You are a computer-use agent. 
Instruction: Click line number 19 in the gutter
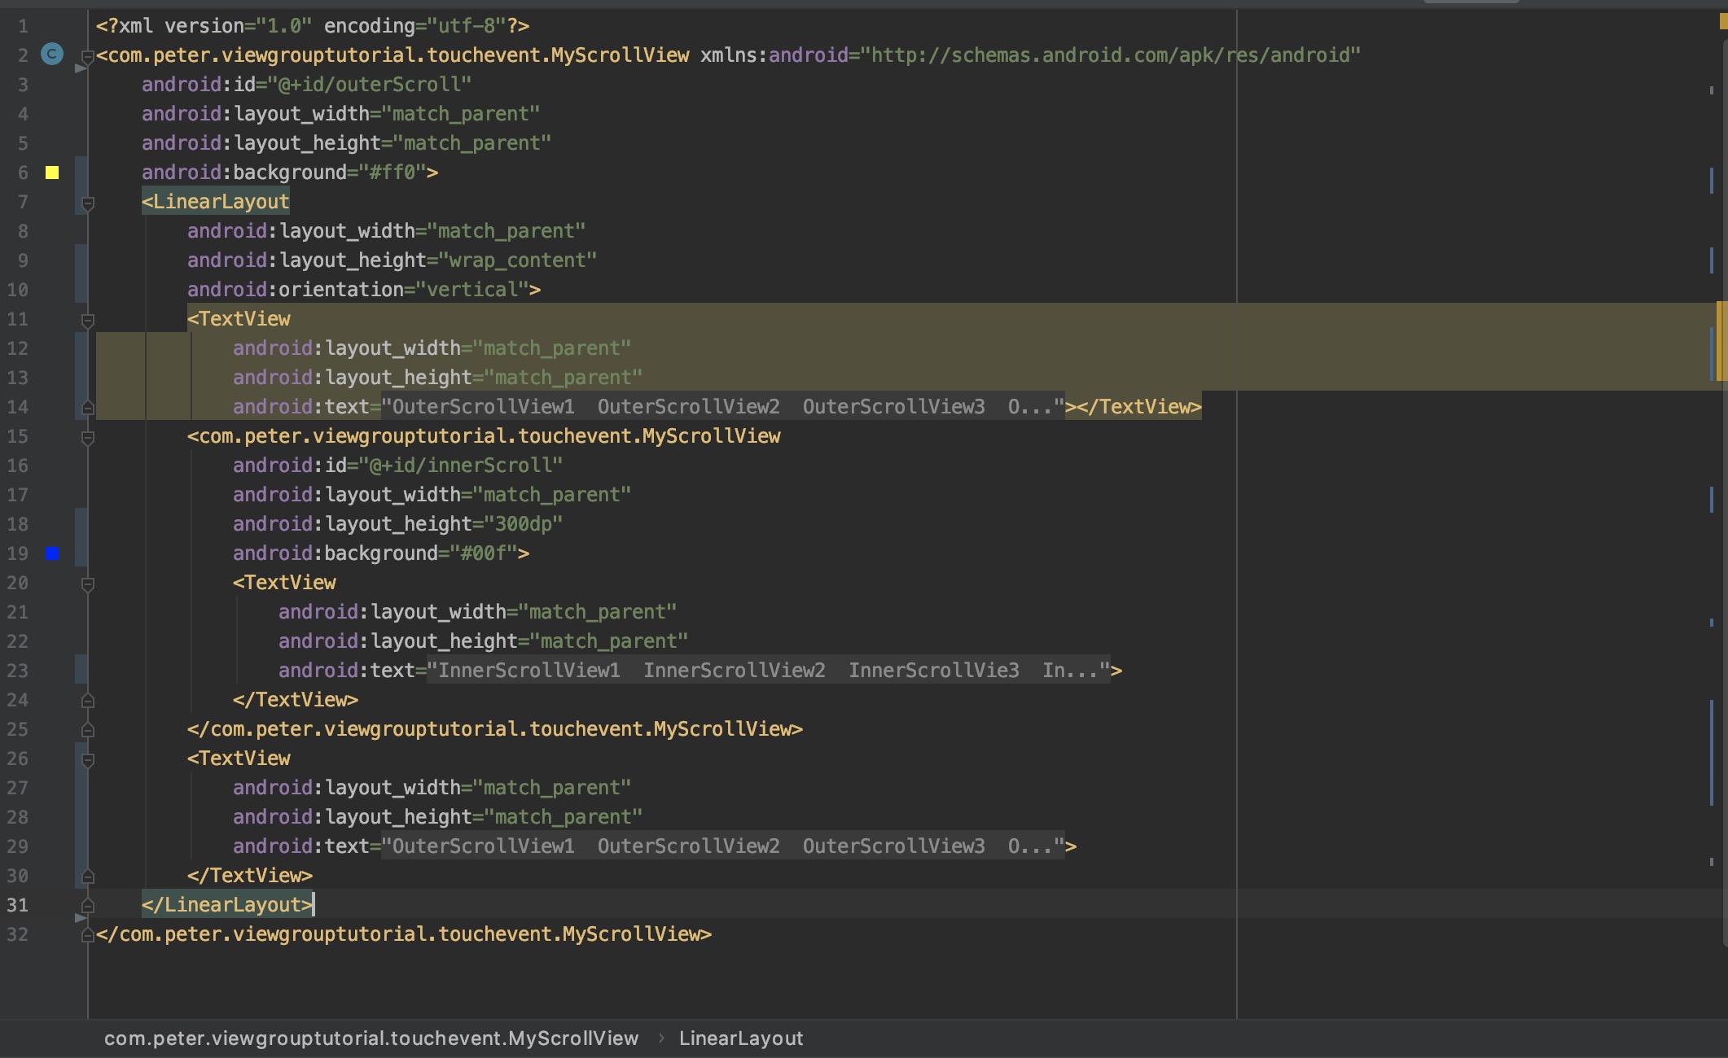[x=17, y=553]
